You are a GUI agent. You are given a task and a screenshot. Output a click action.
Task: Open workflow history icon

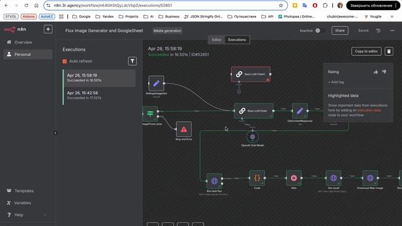pyautogui.click(x=378, y=31)
